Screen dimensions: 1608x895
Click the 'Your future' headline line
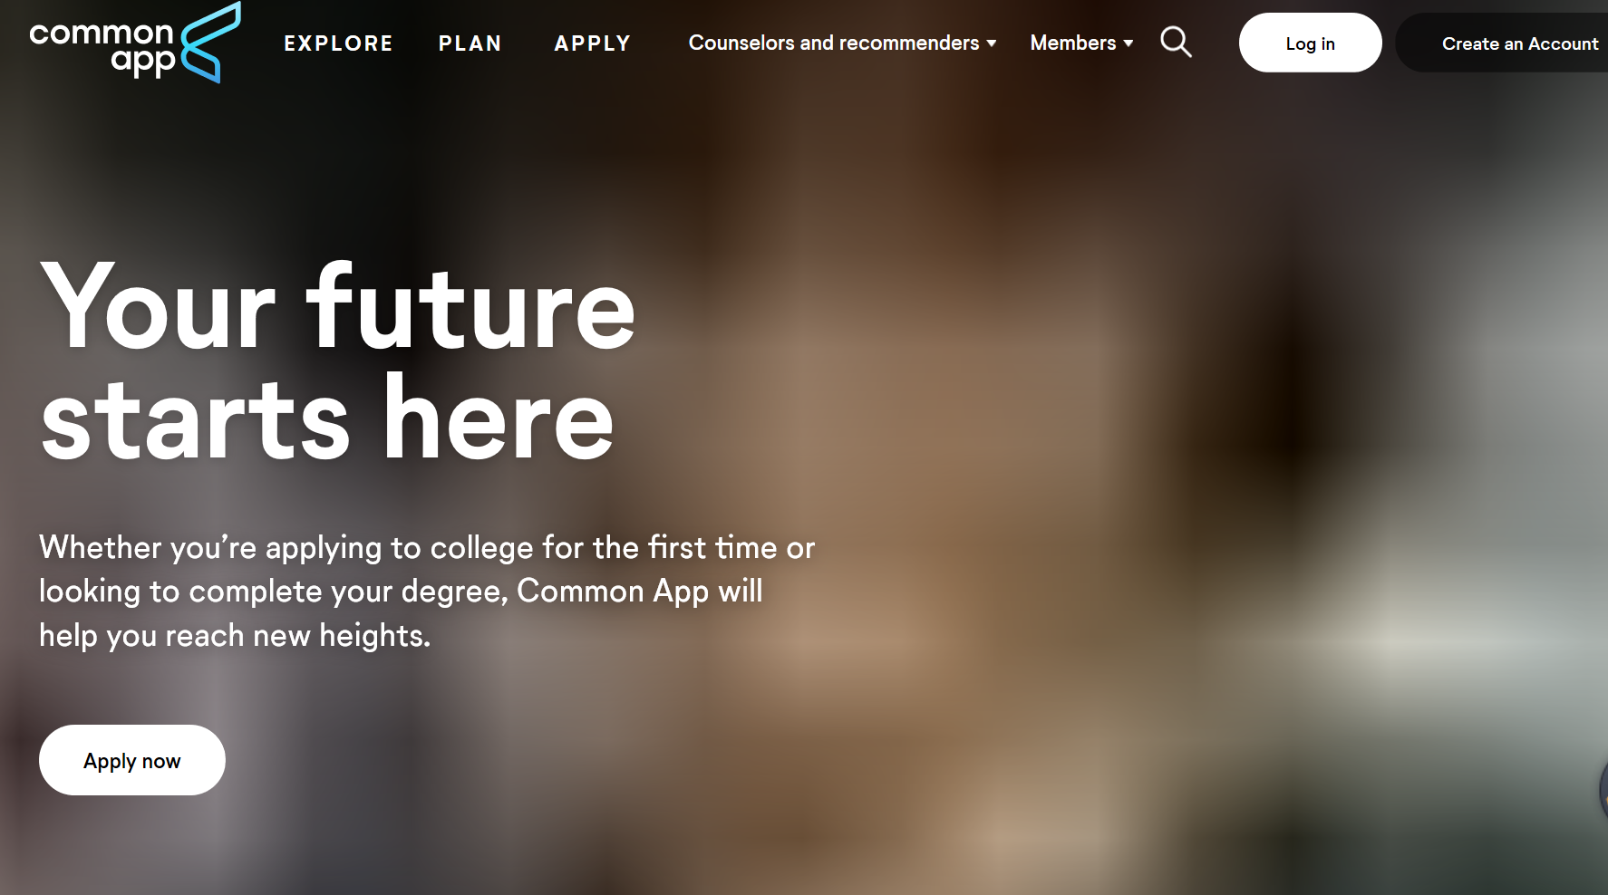338,306
